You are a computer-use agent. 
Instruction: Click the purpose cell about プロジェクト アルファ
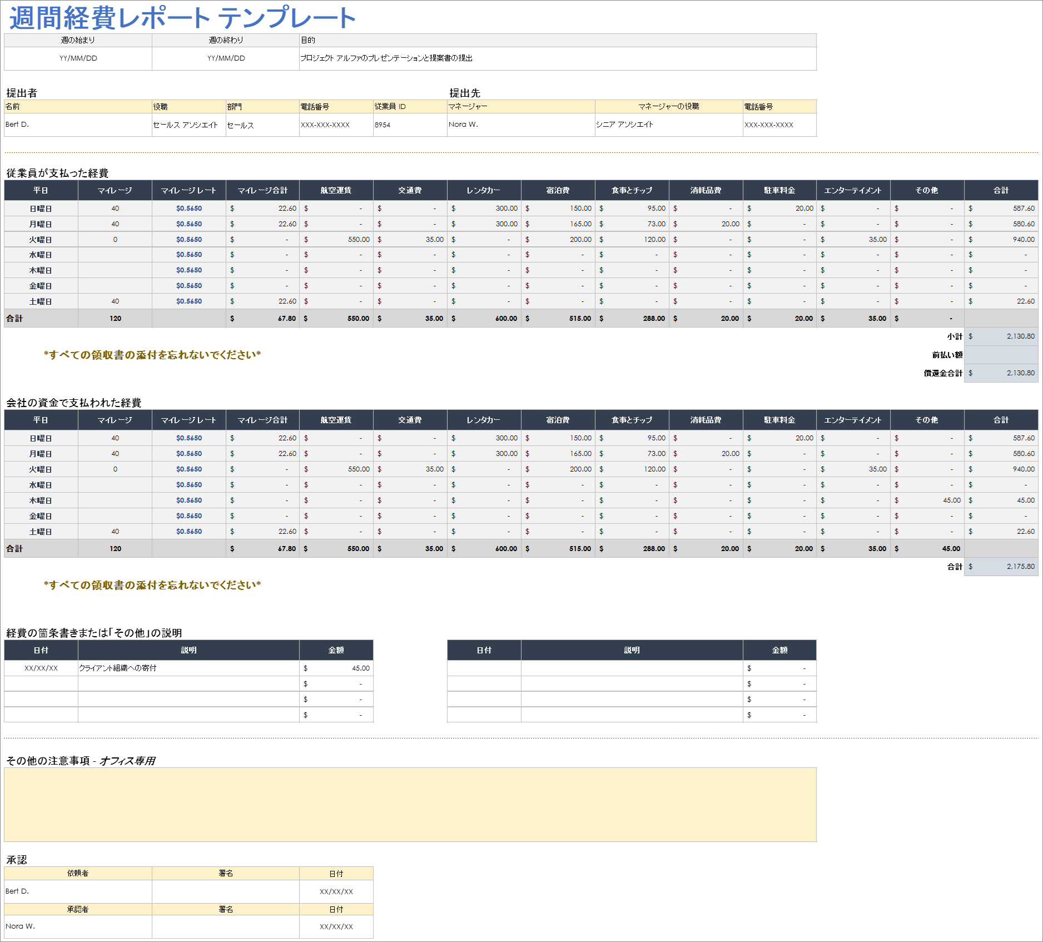coord(558,58)
